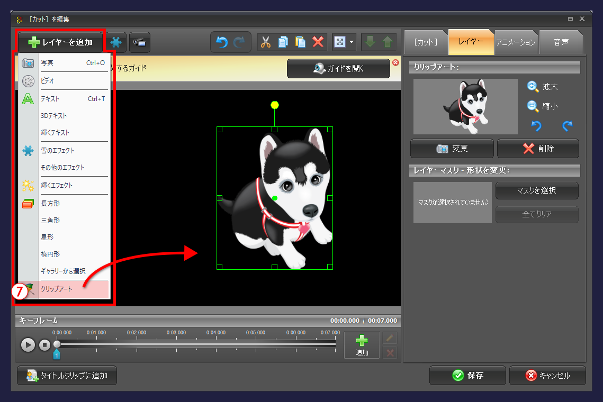Rotate the clipart counterclockwise
The height and width of the screenshot is (402, 603).
click(536, 126)
